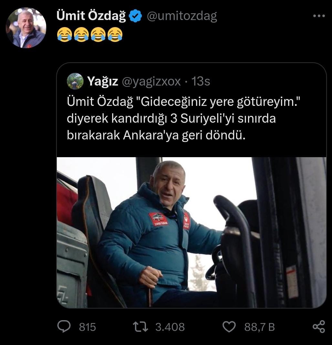This screenshot has width=332, height=345.
Task: Click the share icon
Action: click(x=319, y=327)
